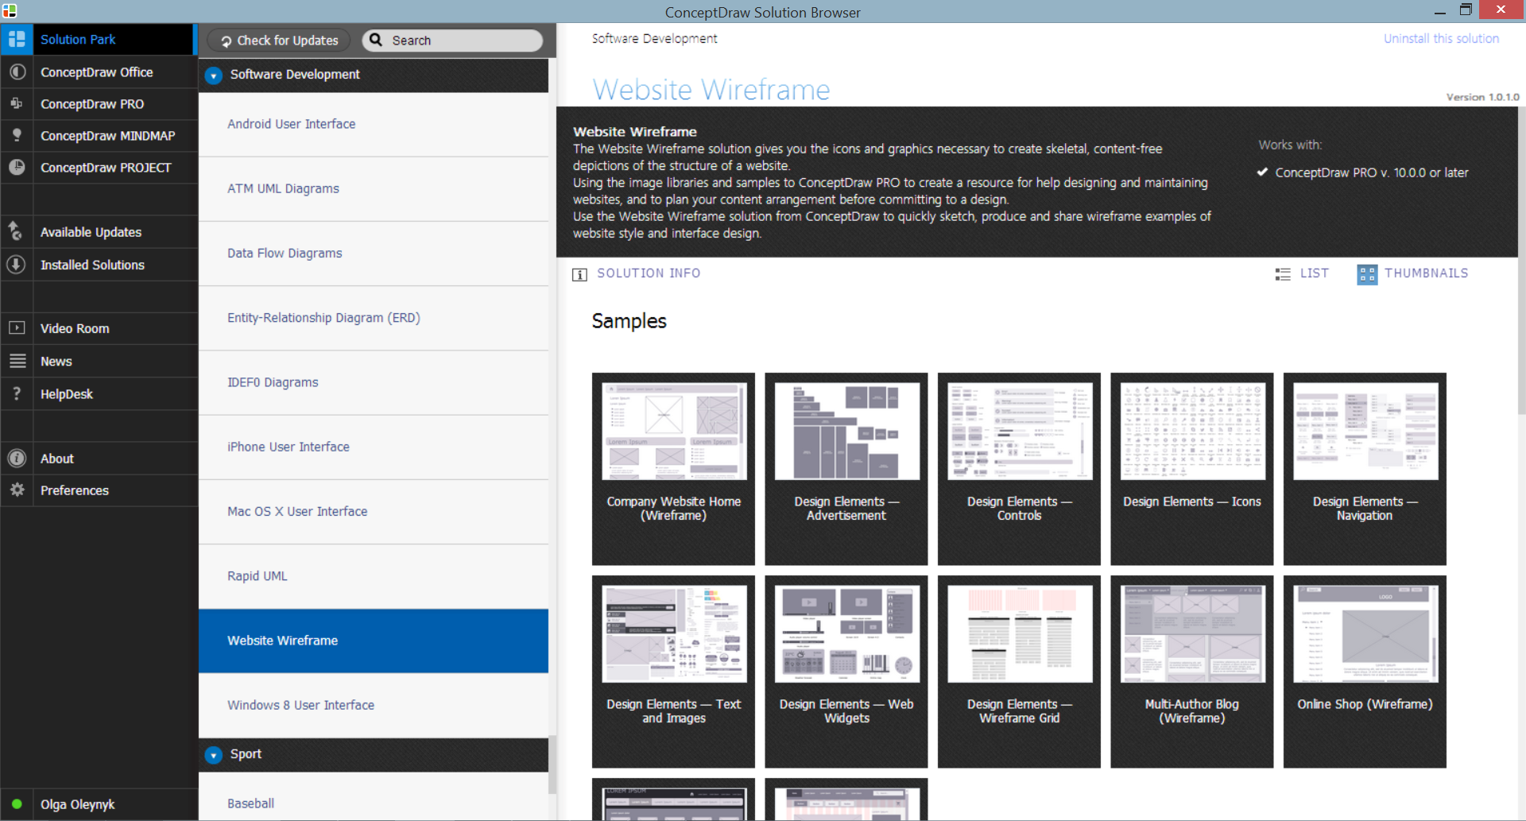Click the samples pane vertical scrollbar

pyautogui.click(x=1522, y=260)
